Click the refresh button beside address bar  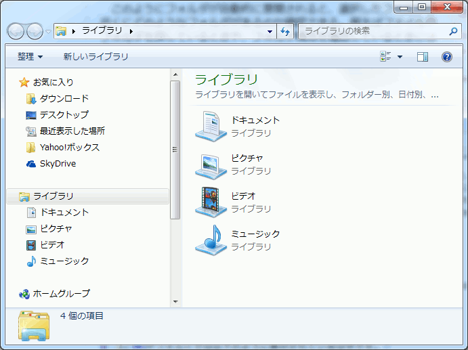(x=285, y=31)
